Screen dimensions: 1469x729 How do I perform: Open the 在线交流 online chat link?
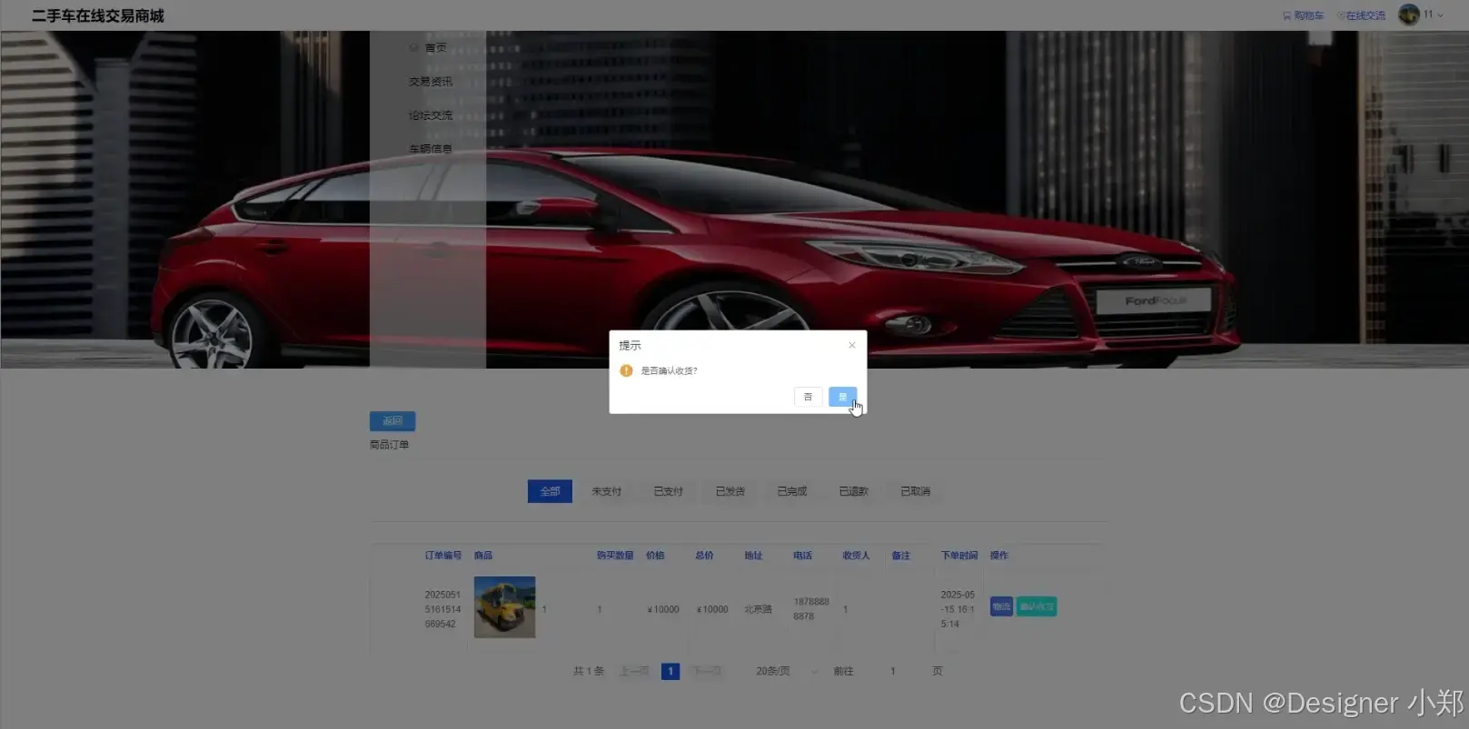(x=1361, y=15)
